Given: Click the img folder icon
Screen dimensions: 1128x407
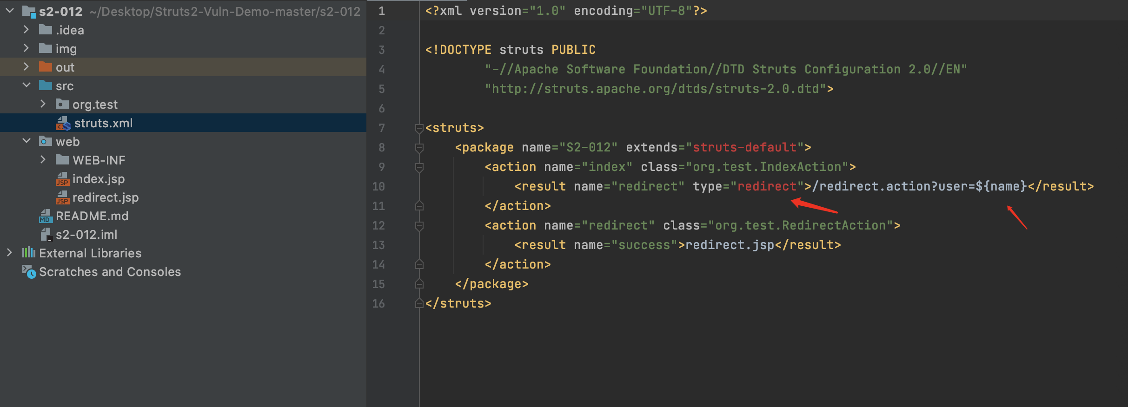Looking at the screenshot, I should [46, 49].
